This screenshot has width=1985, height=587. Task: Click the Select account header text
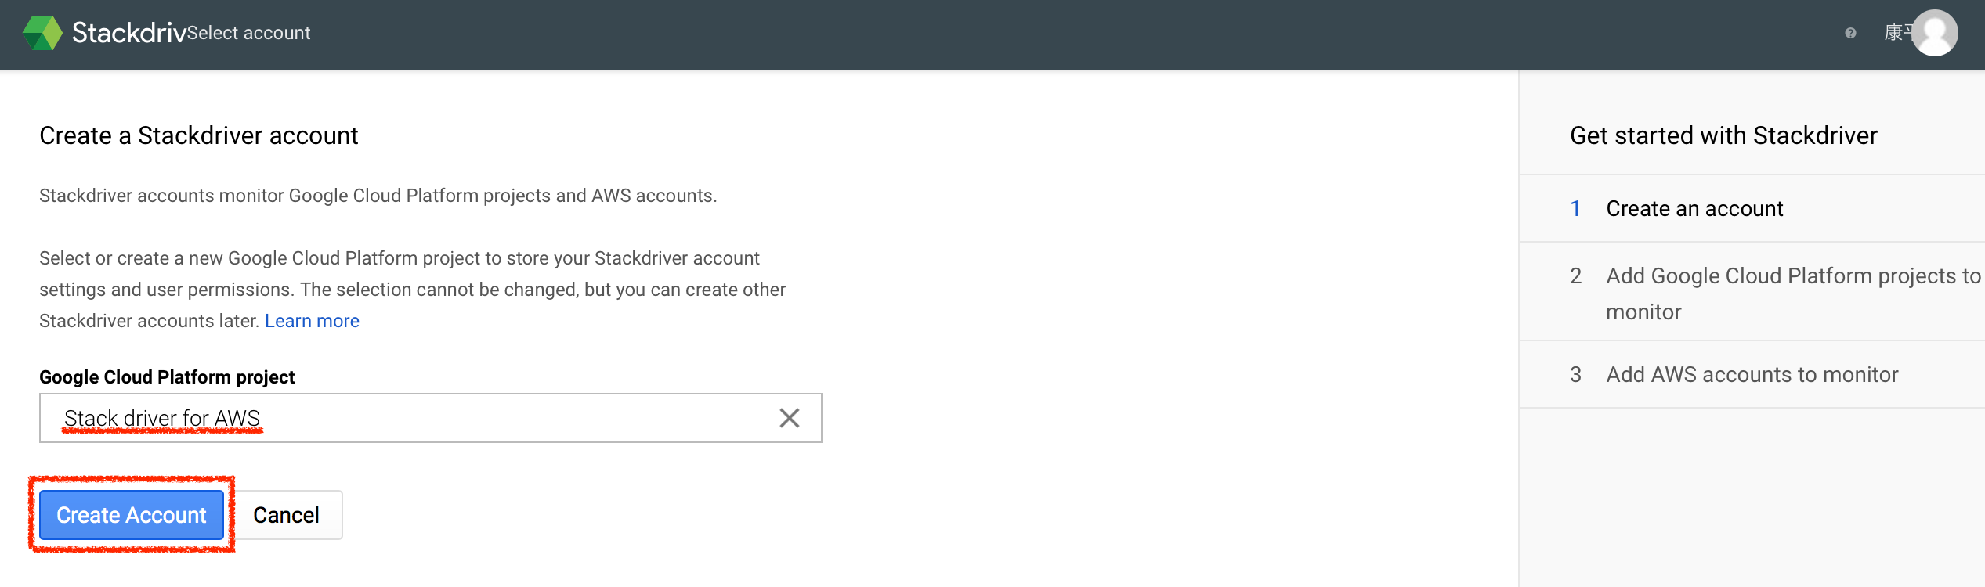pos(249,33)
